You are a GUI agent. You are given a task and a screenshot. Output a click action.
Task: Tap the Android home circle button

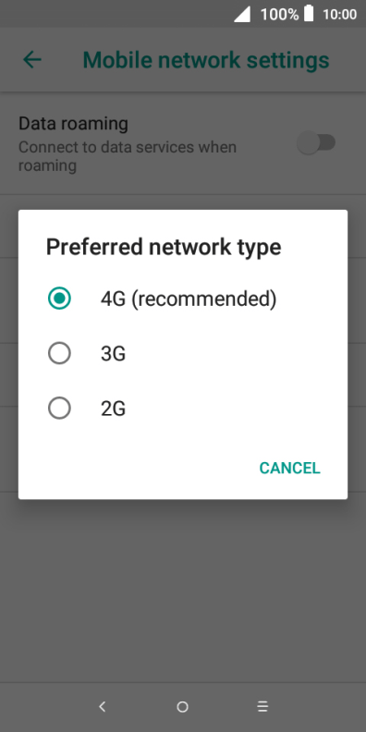pos(182,707)
